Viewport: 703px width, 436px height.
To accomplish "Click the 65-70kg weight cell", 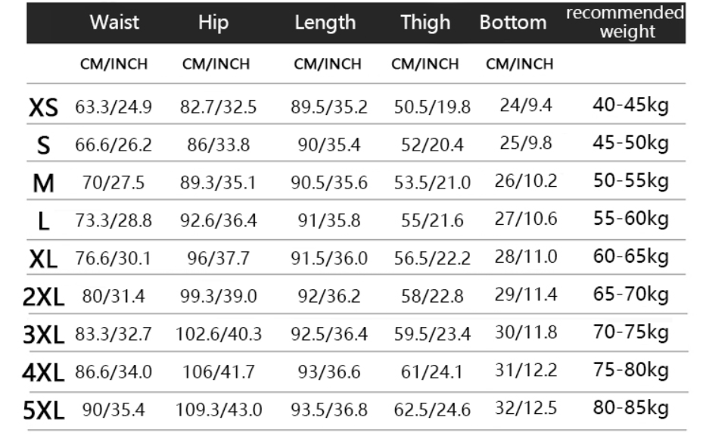I will coord(630,294).
